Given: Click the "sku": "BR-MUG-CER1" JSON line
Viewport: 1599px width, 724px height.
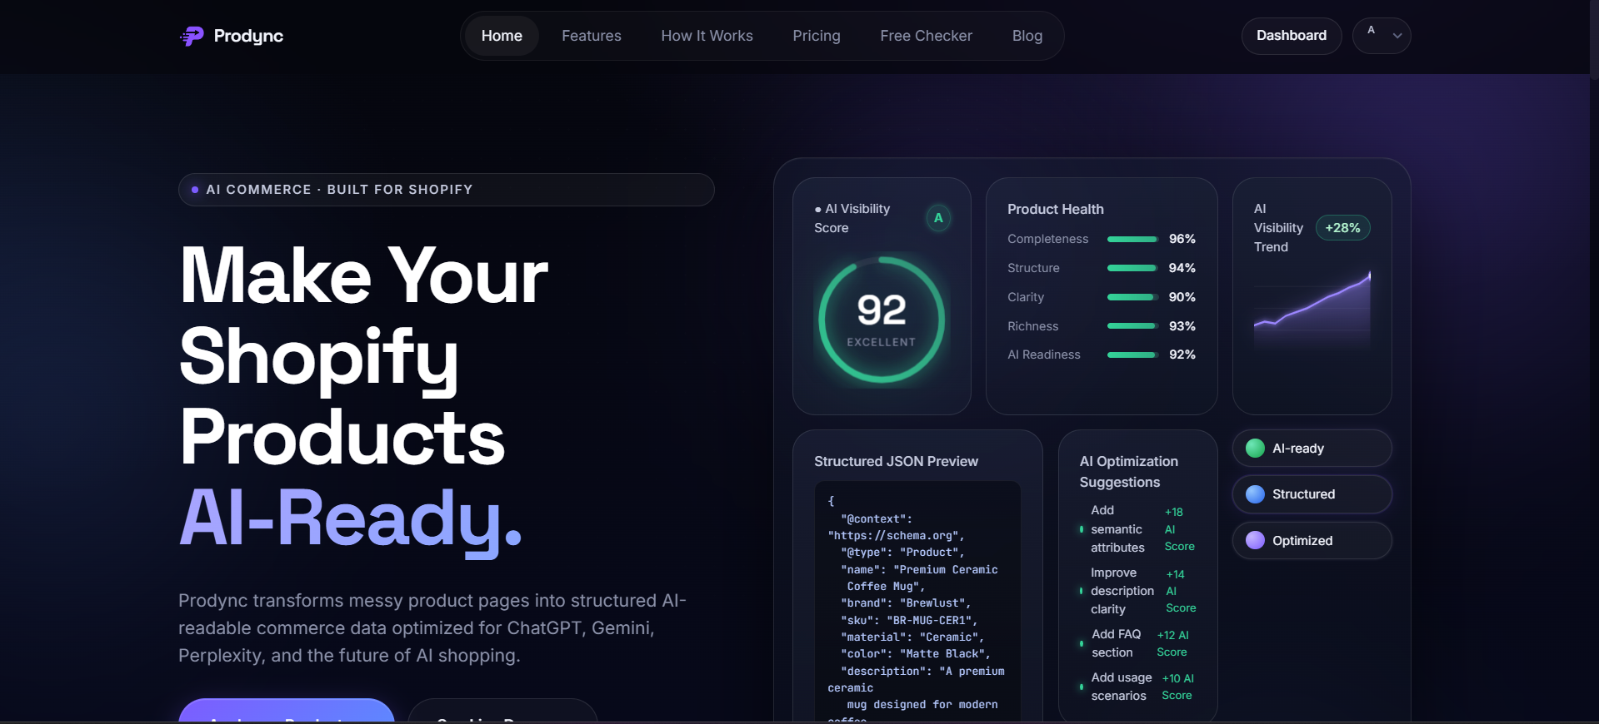Looking at the screenshot, I should click(x=909, y=621).
